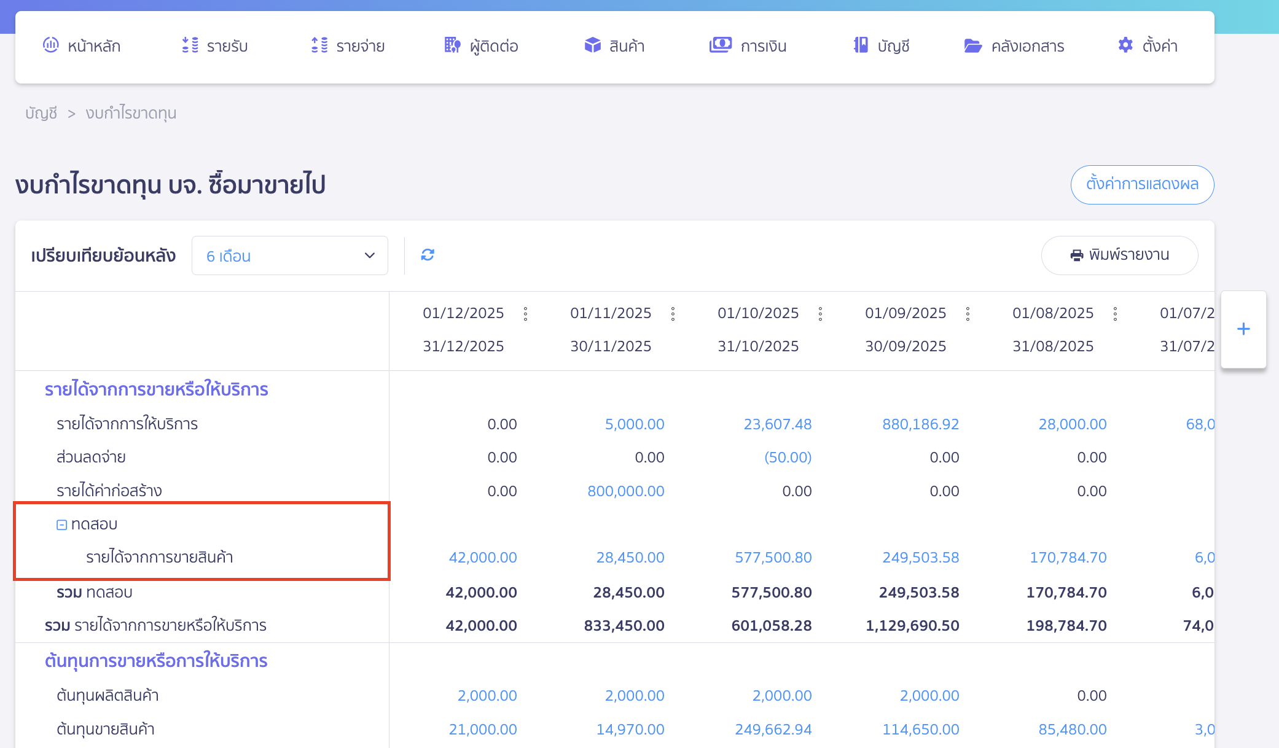Click the ตั้งค่าการแสดงผล display settings button
The image size is (1279, 748).
click(x=1142, y=184)
